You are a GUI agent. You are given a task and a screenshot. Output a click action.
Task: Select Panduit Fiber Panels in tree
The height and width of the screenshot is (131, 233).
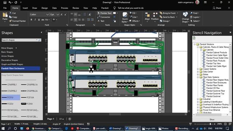[214, 85]
